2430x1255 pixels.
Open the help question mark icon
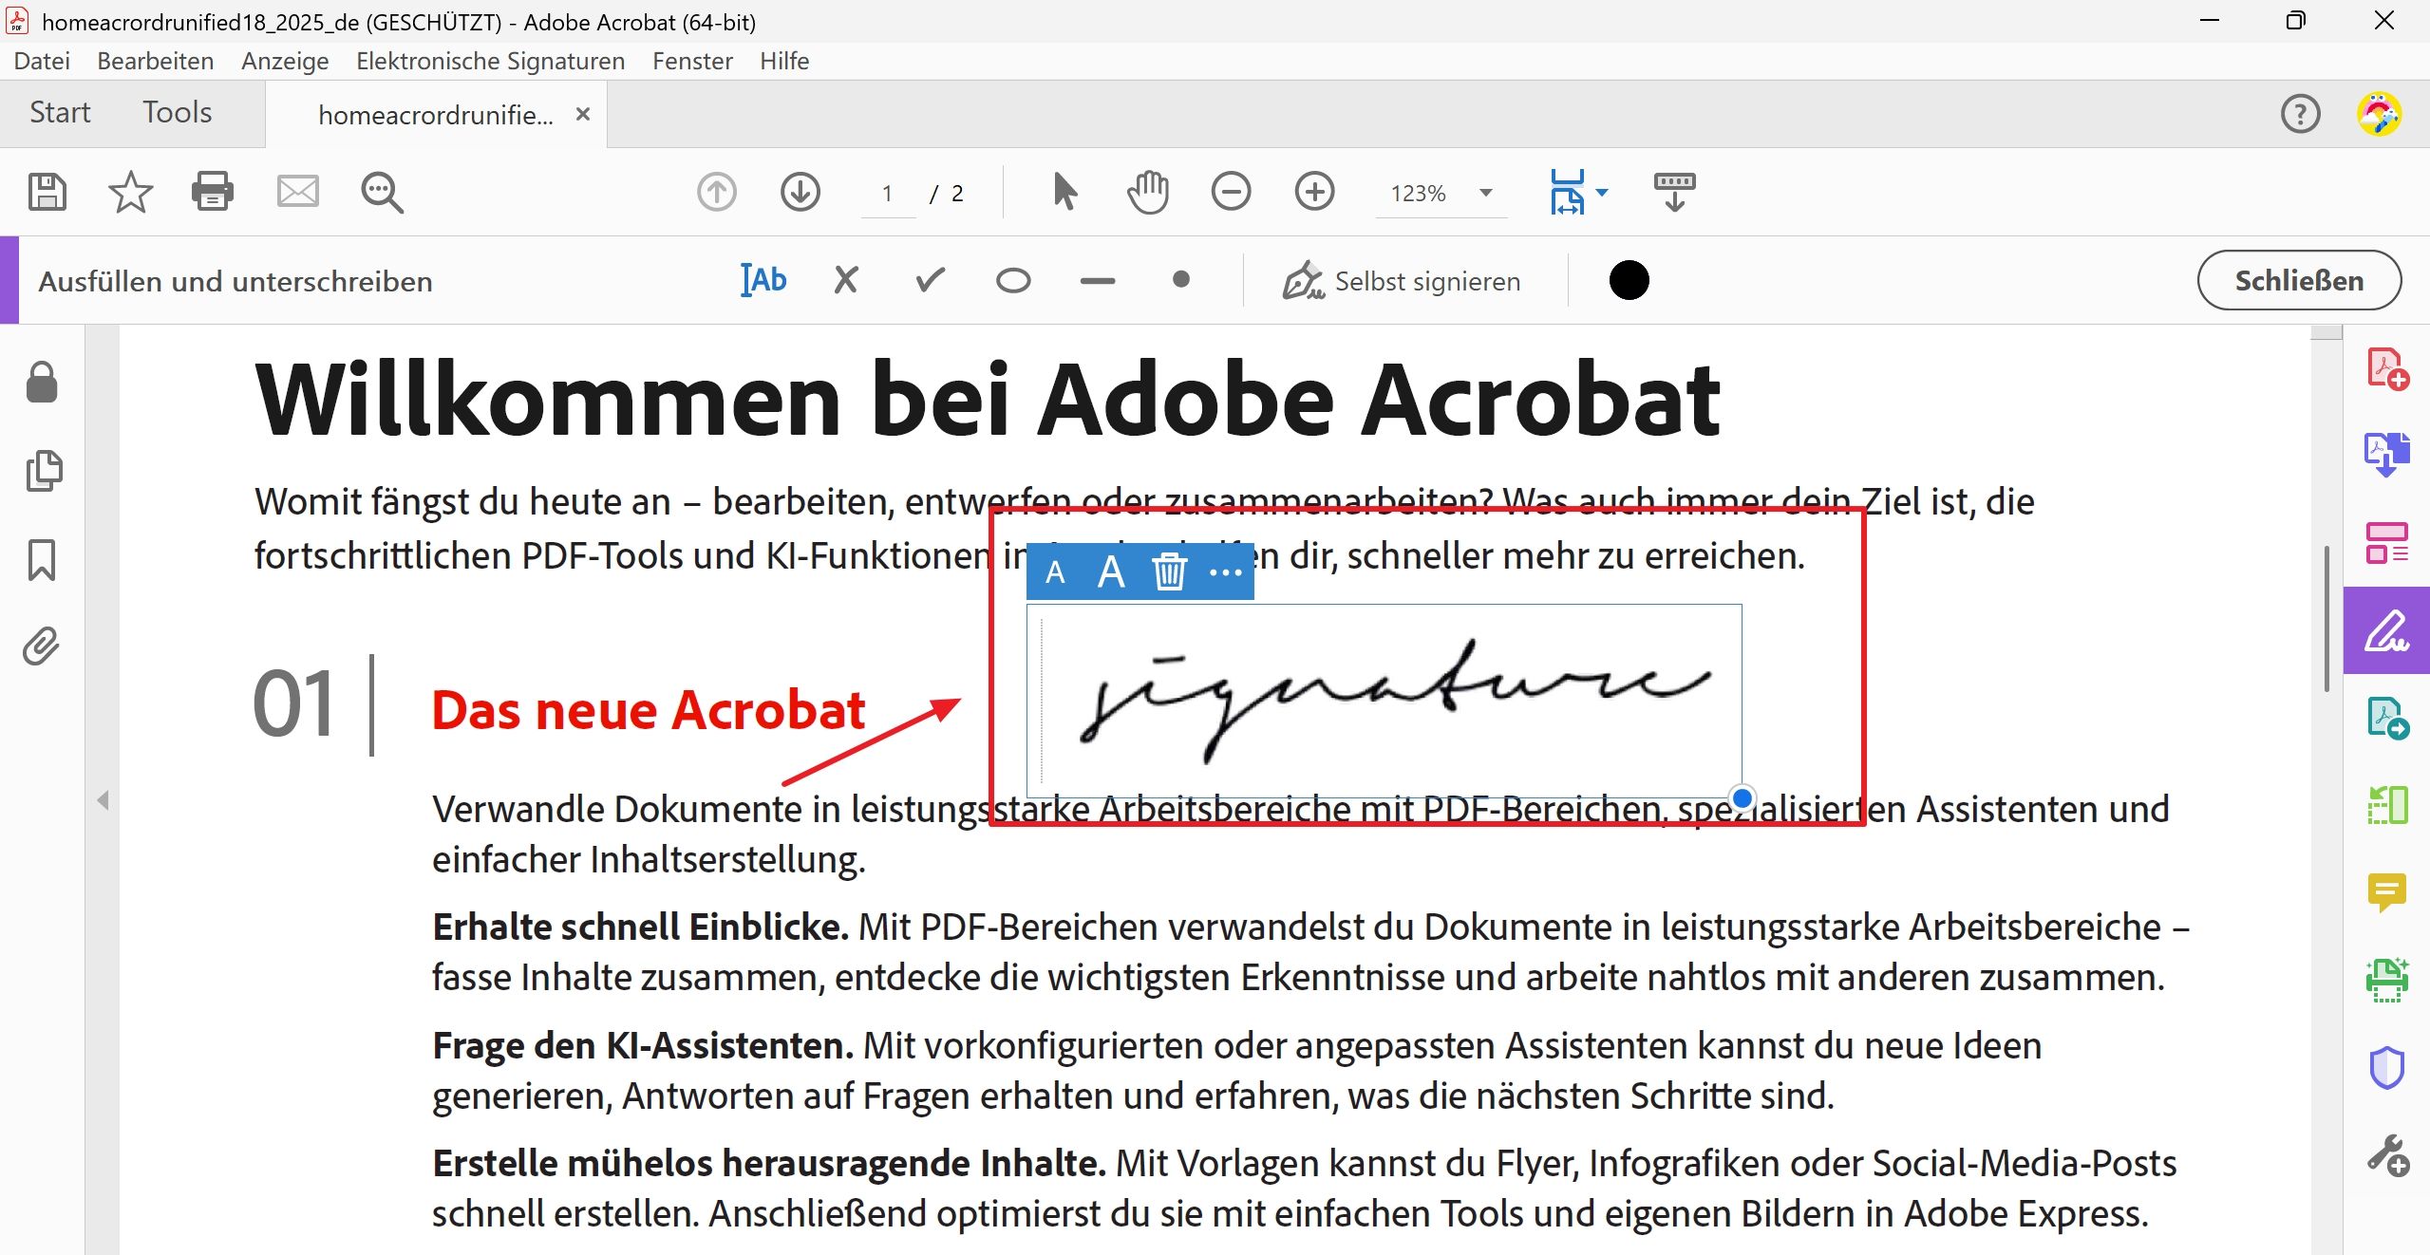2300,114
